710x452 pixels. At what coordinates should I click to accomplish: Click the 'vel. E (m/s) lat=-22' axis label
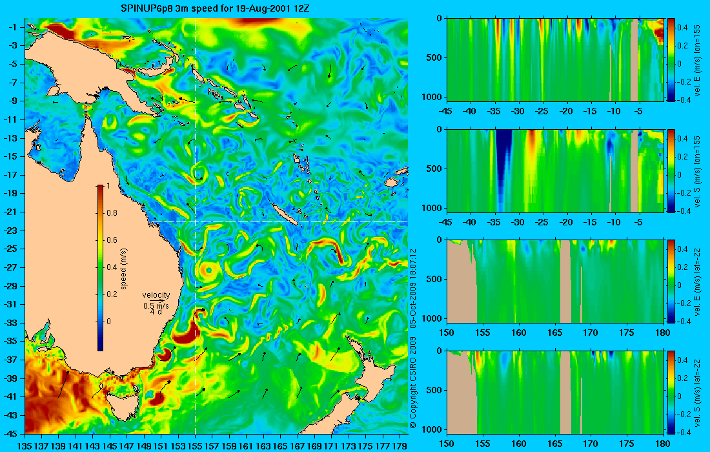(x=697, y=282)
